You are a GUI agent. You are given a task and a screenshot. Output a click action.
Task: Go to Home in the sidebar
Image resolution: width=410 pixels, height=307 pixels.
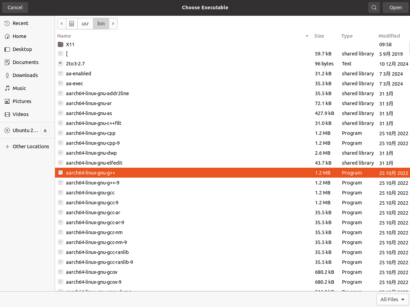[x=27, y=36]
